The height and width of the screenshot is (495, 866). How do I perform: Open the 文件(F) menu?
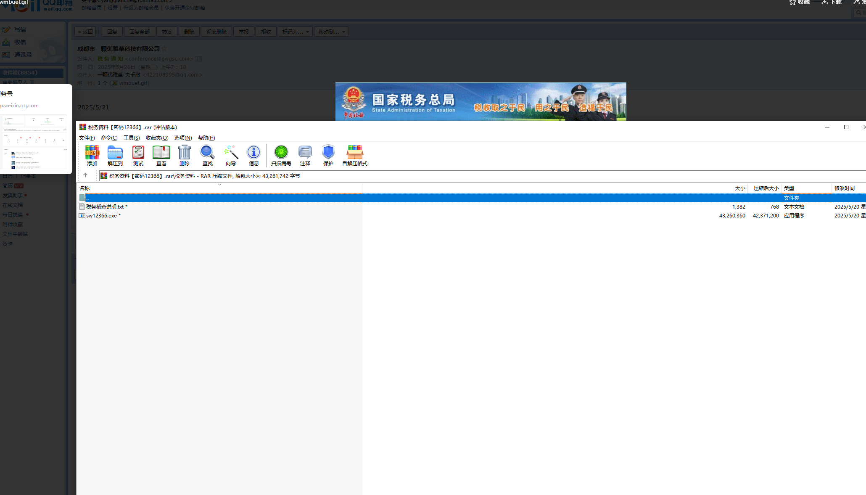point(87,138)
